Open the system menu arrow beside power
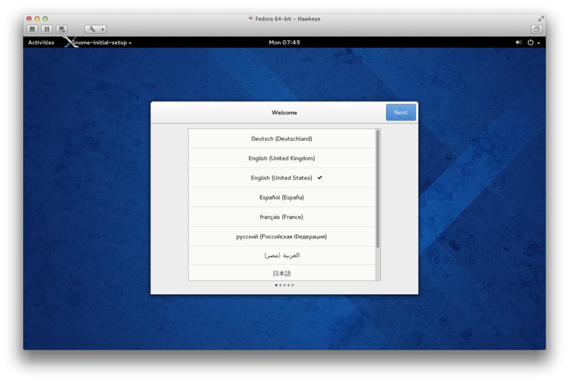The image size is (569, 382). pos(539,43)
